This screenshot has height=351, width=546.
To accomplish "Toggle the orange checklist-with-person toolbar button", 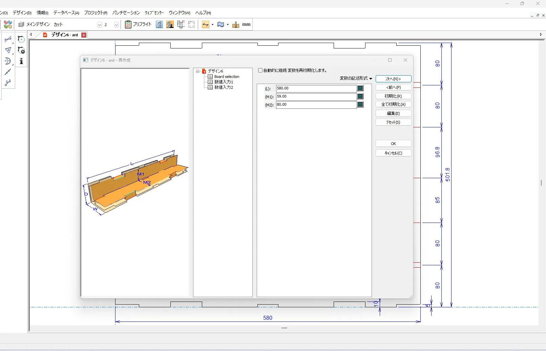I will (x=170, y=24).
